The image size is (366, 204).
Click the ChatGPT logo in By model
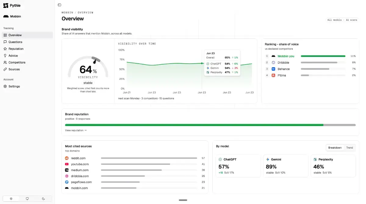(220, 160)
